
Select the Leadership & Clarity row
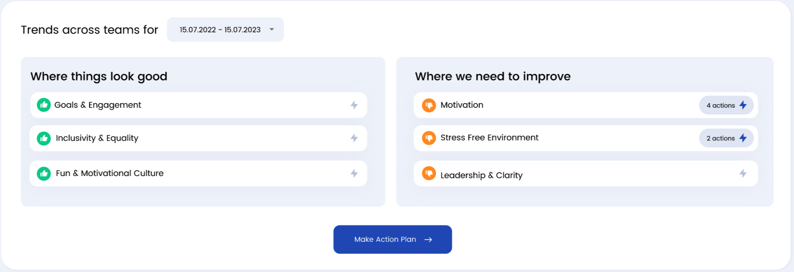584,174
